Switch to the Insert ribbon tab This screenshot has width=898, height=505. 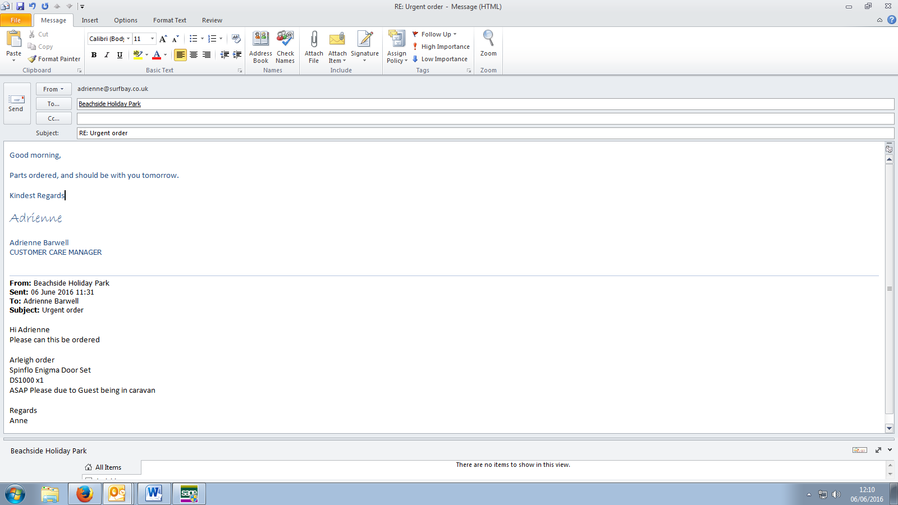click(x=90, y=20)
